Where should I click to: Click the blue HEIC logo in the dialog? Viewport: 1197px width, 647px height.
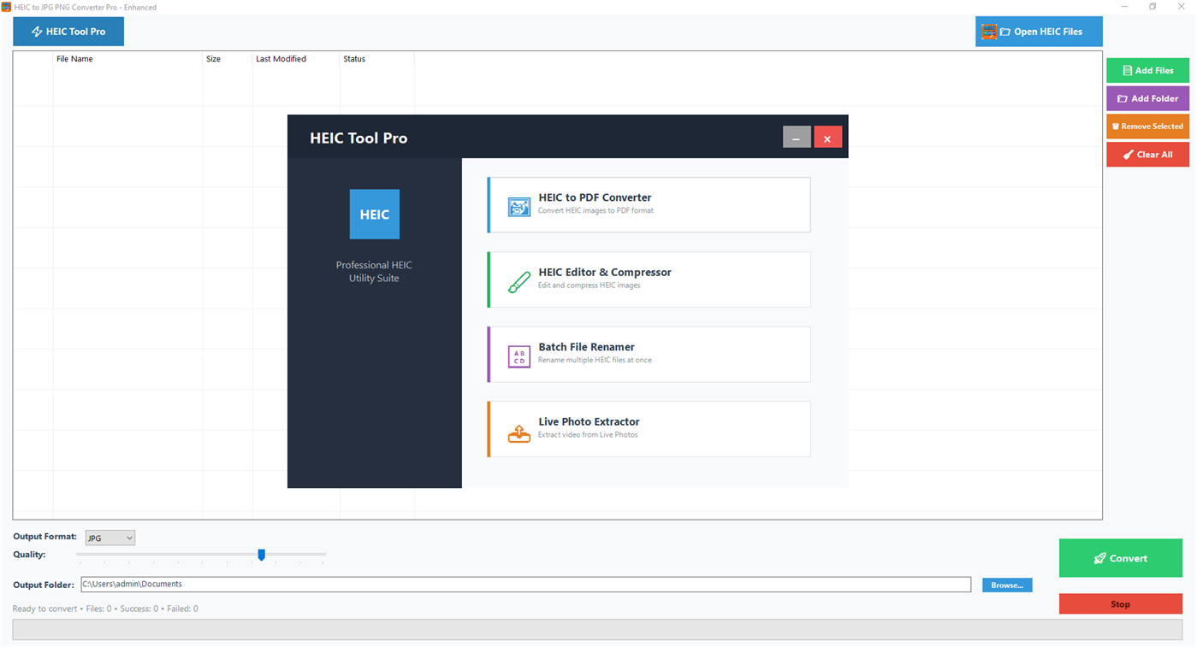[x=374, y=214]
